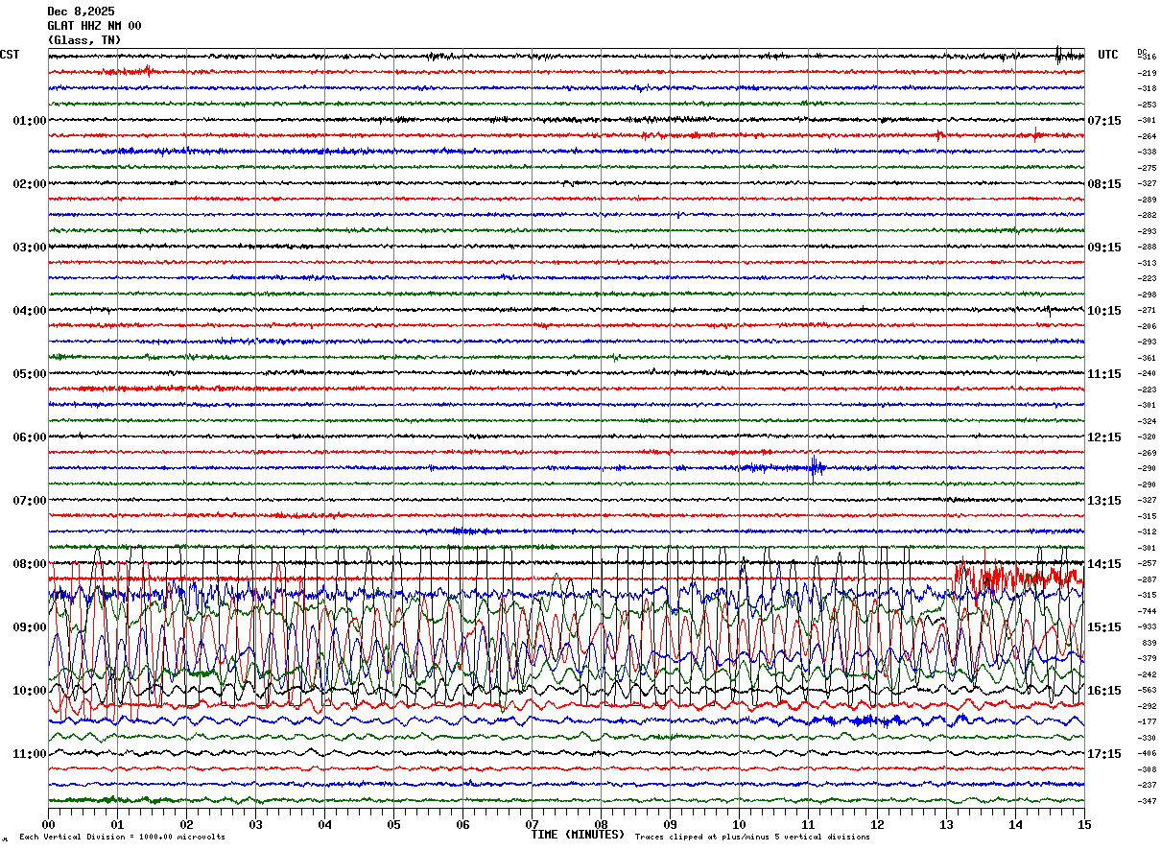Click the vertical division microvolts scale note

pyautogui.click(x=122, y=838)
